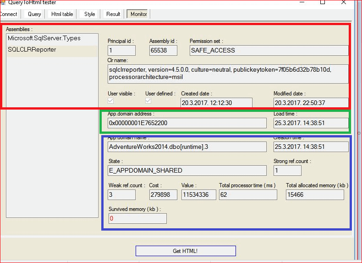
Task: Go to the Style tab
Action: 89,14
